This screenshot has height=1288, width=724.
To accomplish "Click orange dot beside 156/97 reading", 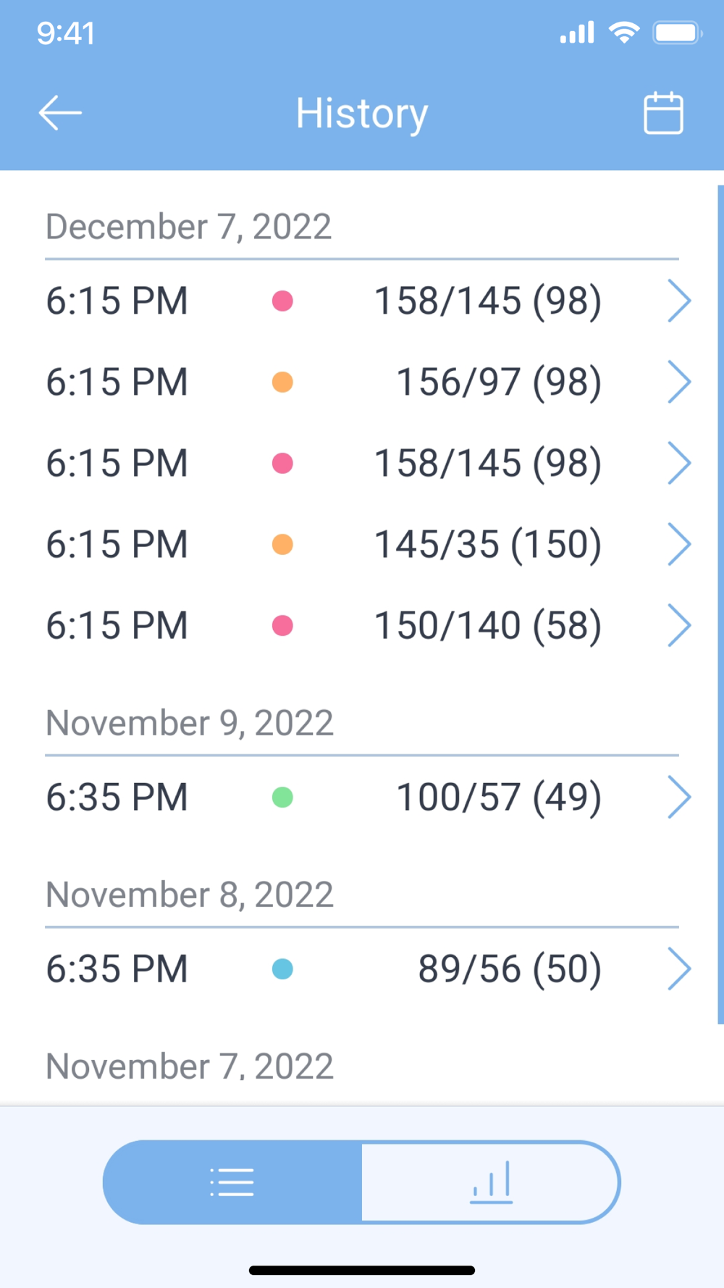I will click(282, 382).
